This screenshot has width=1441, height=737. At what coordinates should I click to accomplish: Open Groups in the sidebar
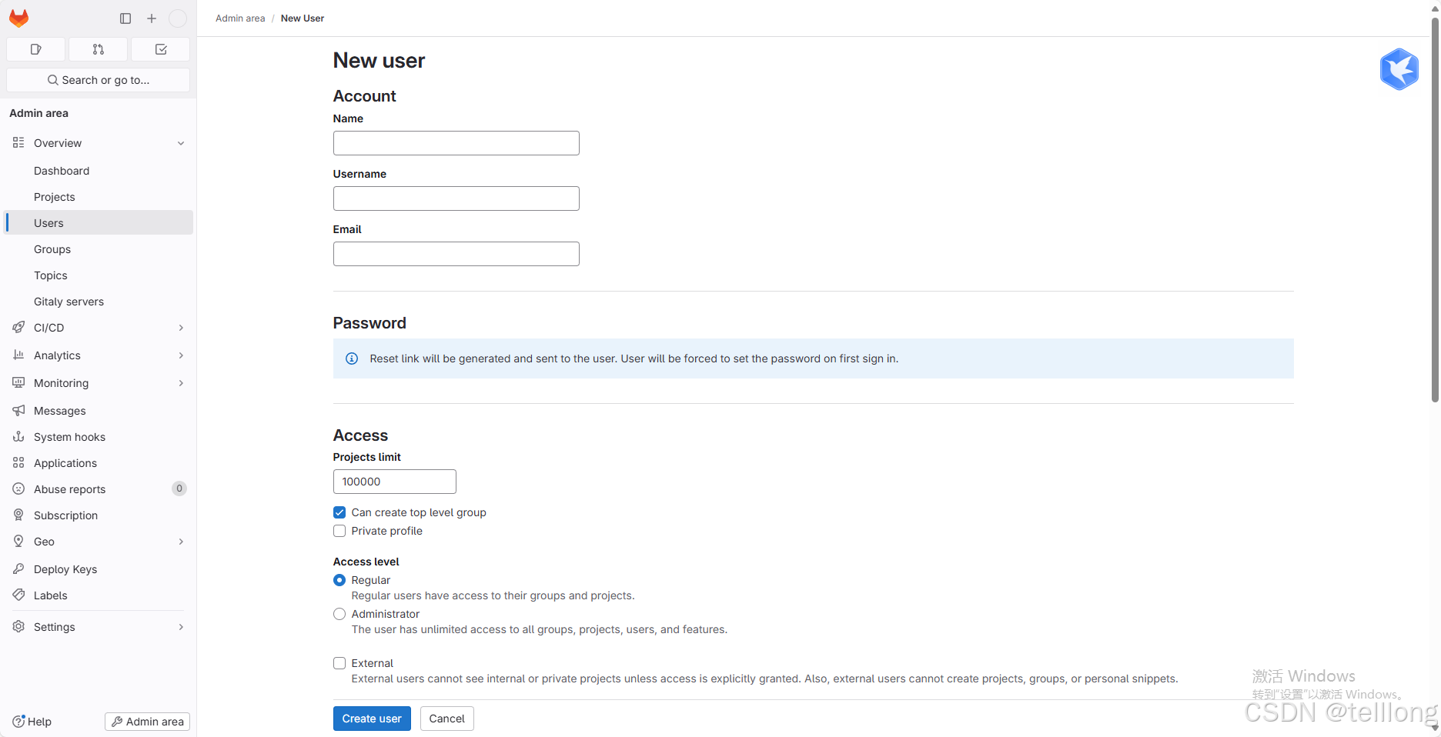99,249
